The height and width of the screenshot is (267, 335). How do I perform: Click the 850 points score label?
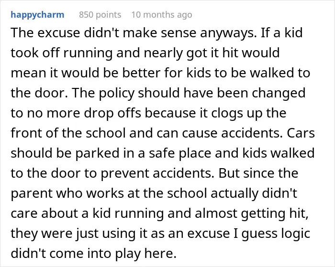point(100,15)
